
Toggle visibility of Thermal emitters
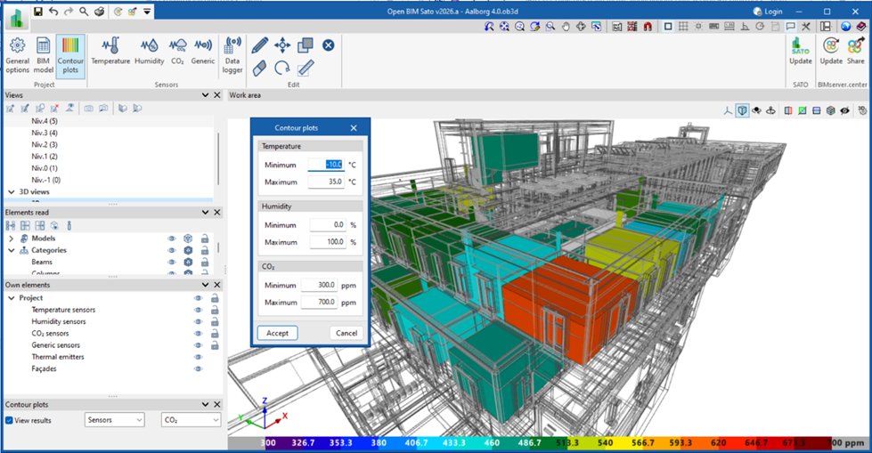(198, 357)
